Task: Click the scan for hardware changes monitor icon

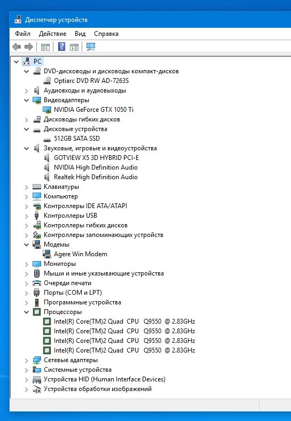Action: point(91,47)
